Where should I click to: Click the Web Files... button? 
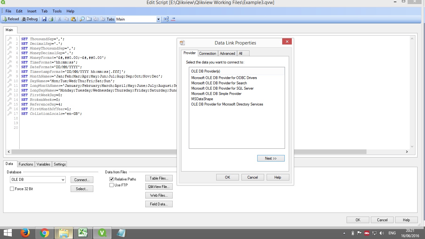(x=159, y=195)
